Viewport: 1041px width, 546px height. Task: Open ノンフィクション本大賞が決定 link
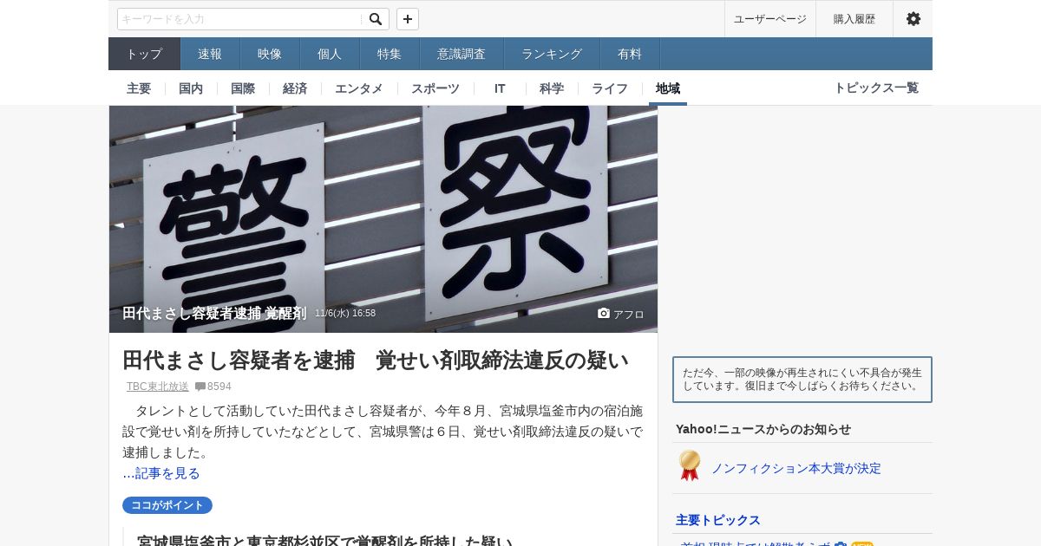796,468
